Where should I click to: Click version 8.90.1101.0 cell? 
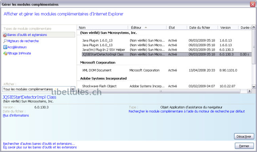(x=228, y=70)
